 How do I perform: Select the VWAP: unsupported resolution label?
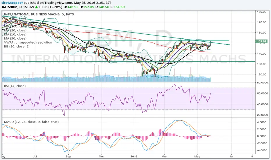(28, 42)
